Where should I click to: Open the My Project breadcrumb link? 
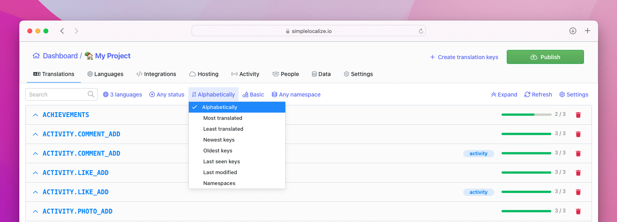(113, 56)
